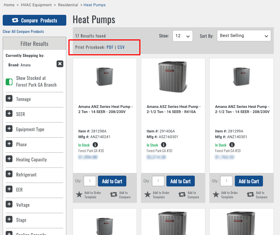
Task: Expand the Heating Capacity filter
Action: (9, 159)
